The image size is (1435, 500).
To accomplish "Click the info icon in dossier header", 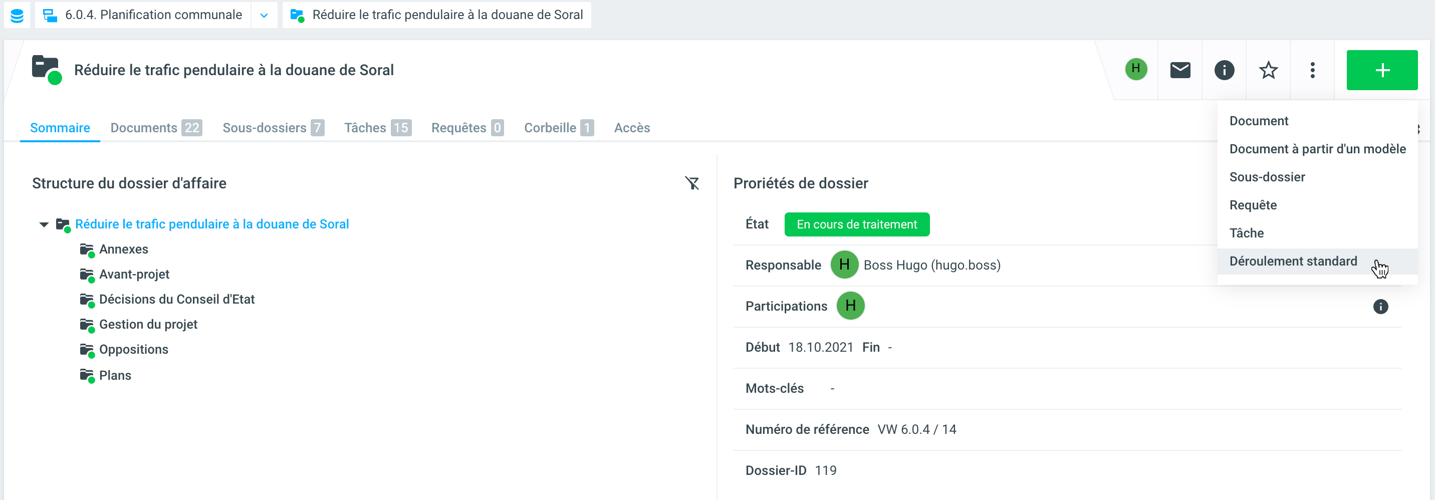I will (1224, 70).
